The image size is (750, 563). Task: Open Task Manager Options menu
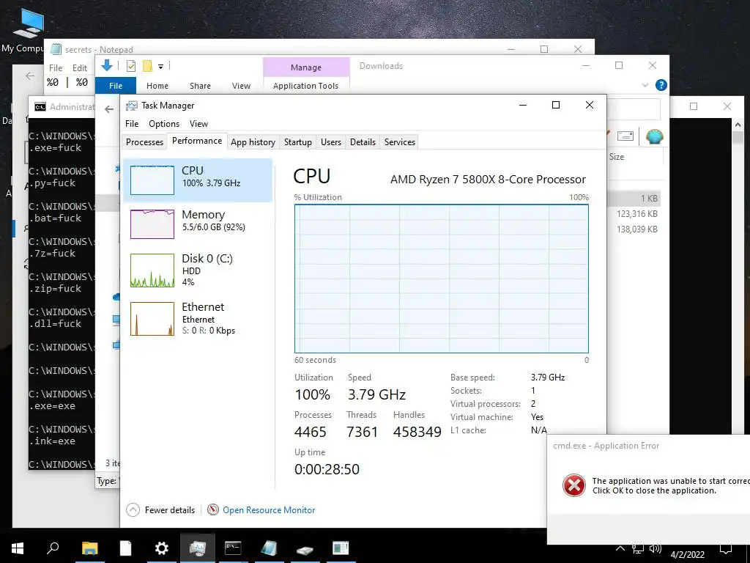click(163, 123)
